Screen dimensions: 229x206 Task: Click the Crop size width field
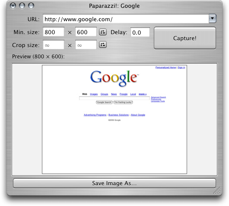[54, 45]
